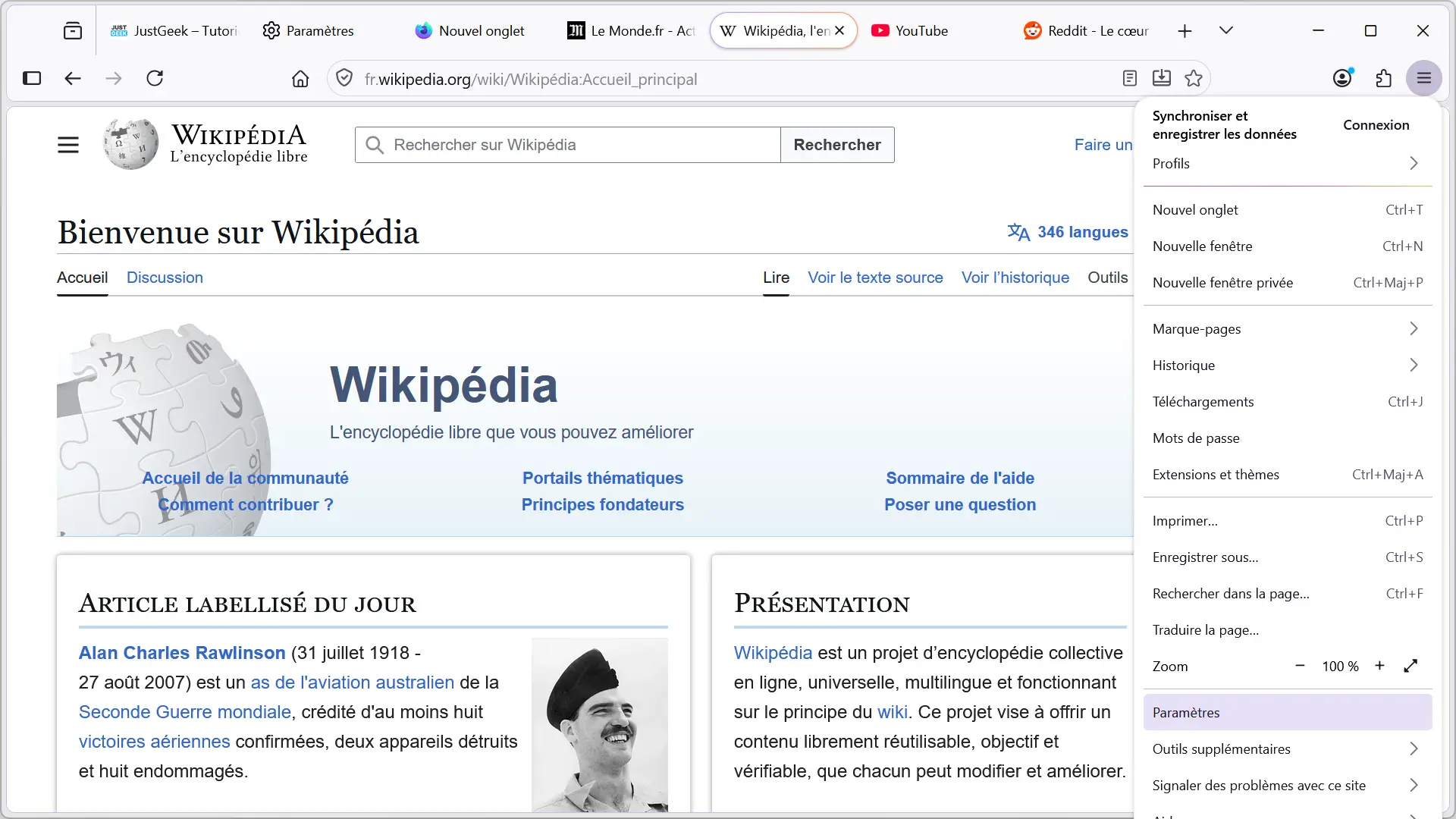Viewport: 1456px width, 819px height.
Task: Reset zoom by clicking 100 %
Action: pos(1340,667)
